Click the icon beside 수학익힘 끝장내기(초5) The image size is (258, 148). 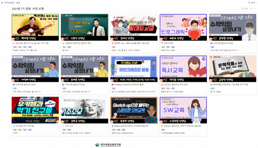click(x=14, y=85)
